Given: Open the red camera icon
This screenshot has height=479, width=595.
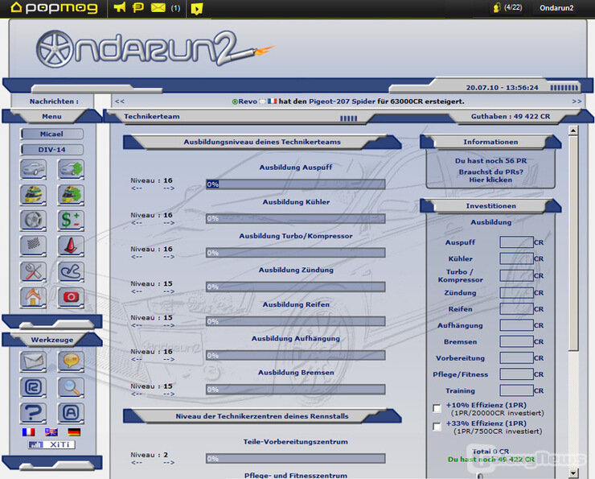Looking at the screenshot, I should pyautogui.click(x=71, y=297).
